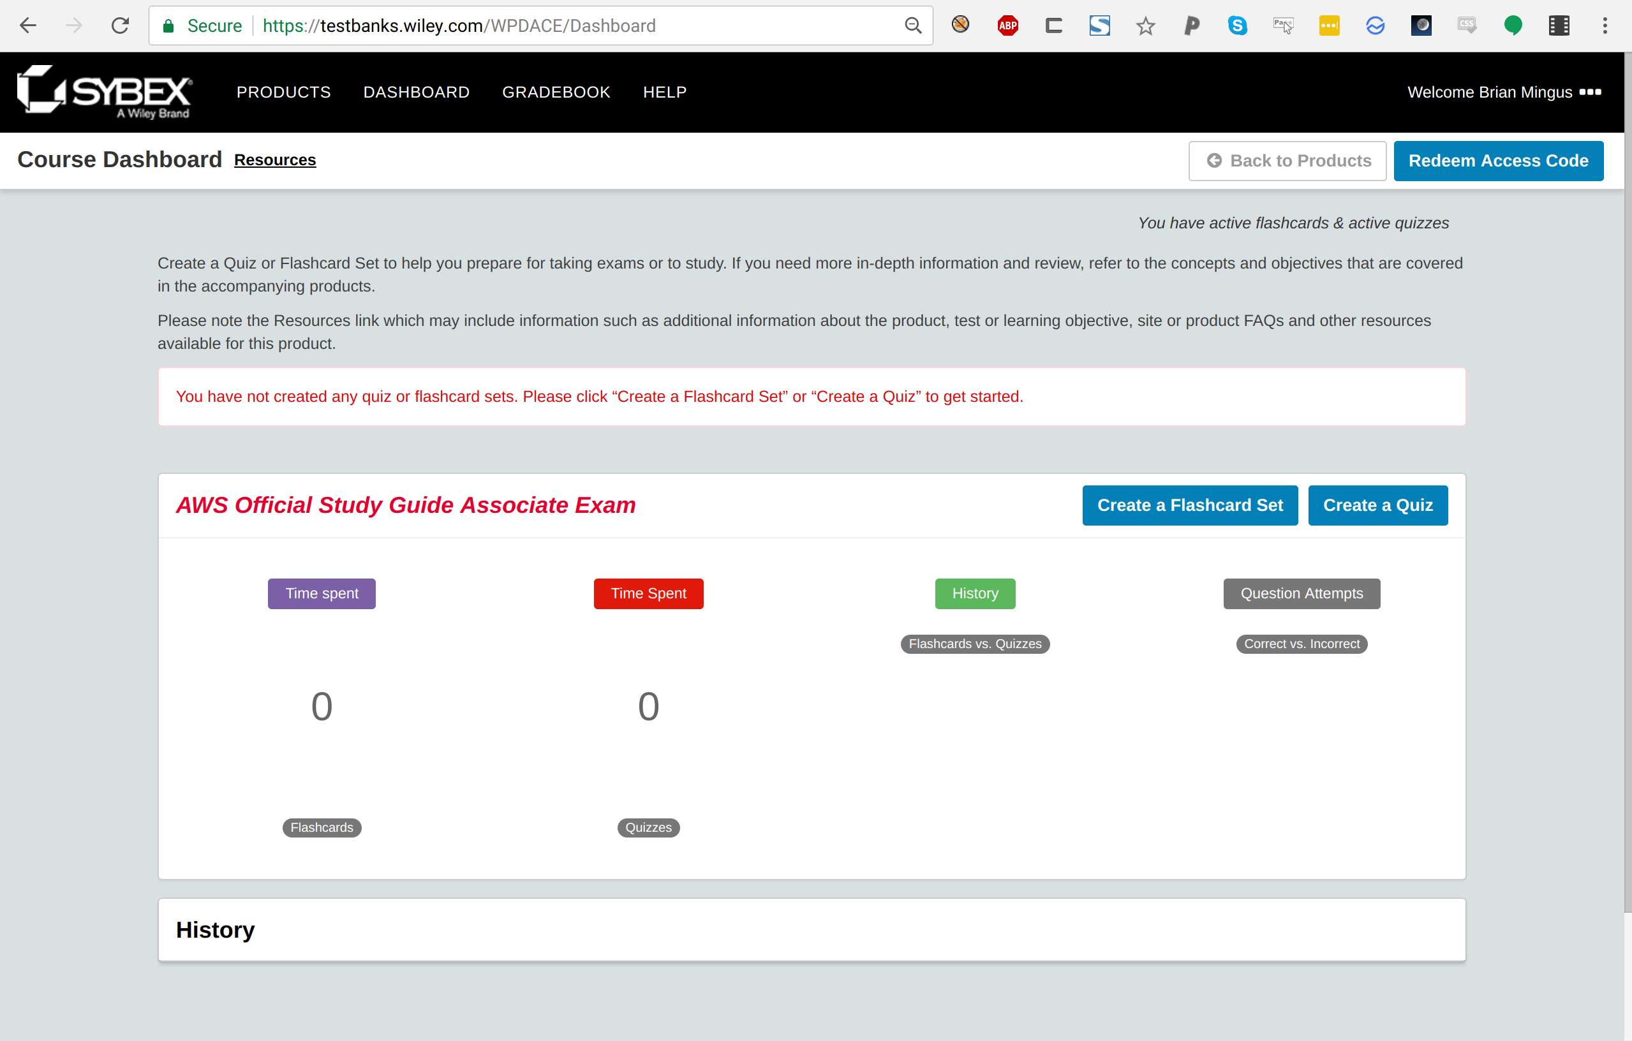Open the crossed-out orange circle extension
Image resolution: width=1632 pixels, height=1041 pixels.
click(960, 25)
